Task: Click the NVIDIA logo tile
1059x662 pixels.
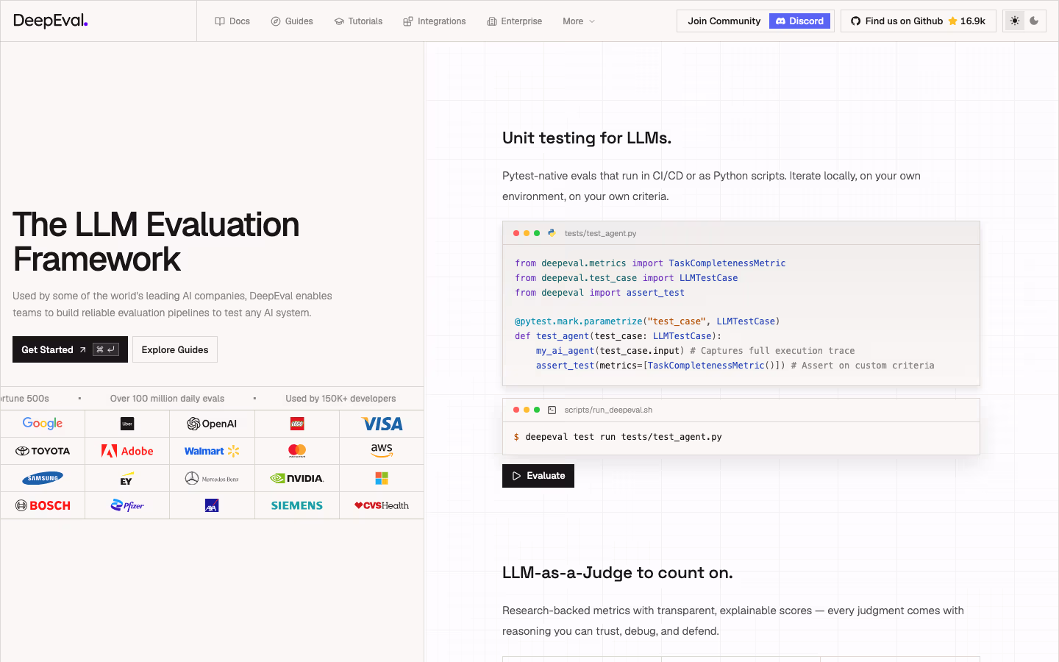Action: (297, 478)
